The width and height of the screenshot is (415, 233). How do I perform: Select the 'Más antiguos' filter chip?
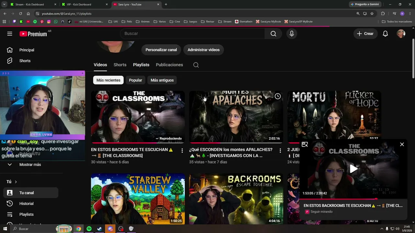[x=162, y=80]
